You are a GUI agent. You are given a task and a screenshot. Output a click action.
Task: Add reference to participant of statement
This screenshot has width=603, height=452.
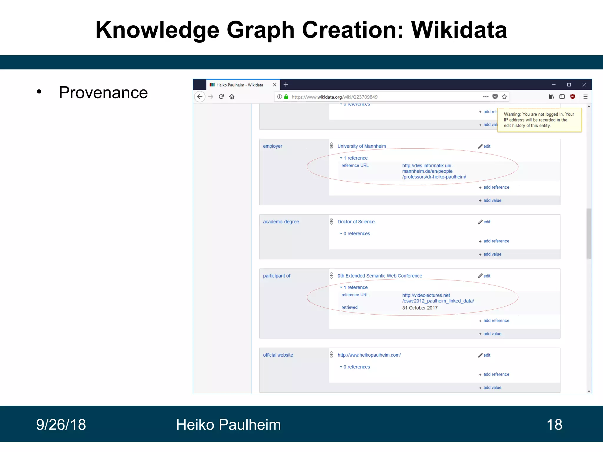[494, 321]
